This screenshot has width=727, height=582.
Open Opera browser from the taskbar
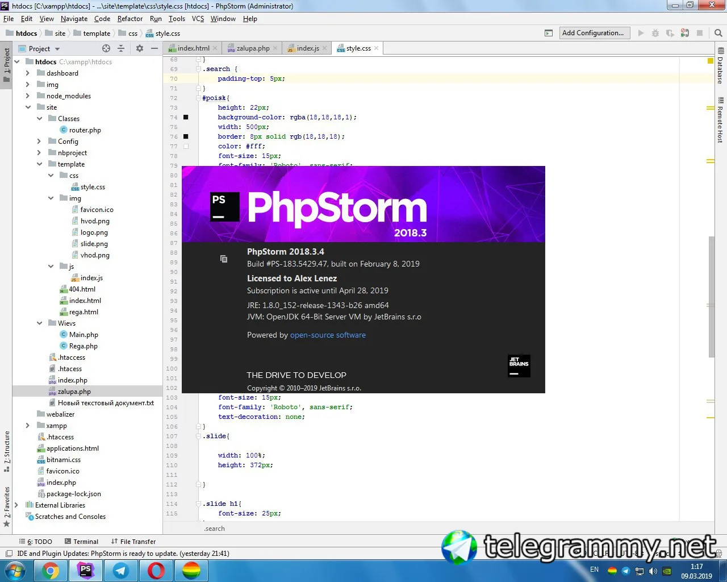pyautogui.click(x=156, y=571)
